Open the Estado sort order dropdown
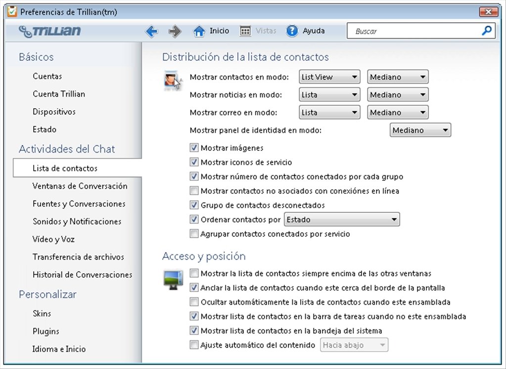 coord(342,219)
